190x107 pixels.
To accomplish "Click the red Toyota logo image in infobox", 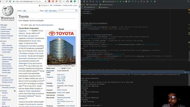I will (61, 34).
